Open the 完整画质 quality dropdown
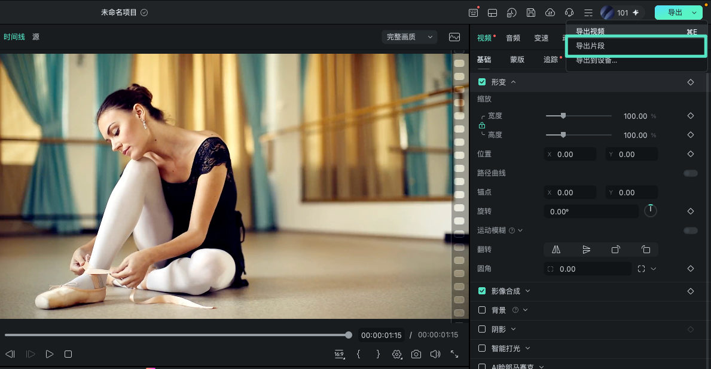Screen dimensions: 711x369 tap(410, 37)
